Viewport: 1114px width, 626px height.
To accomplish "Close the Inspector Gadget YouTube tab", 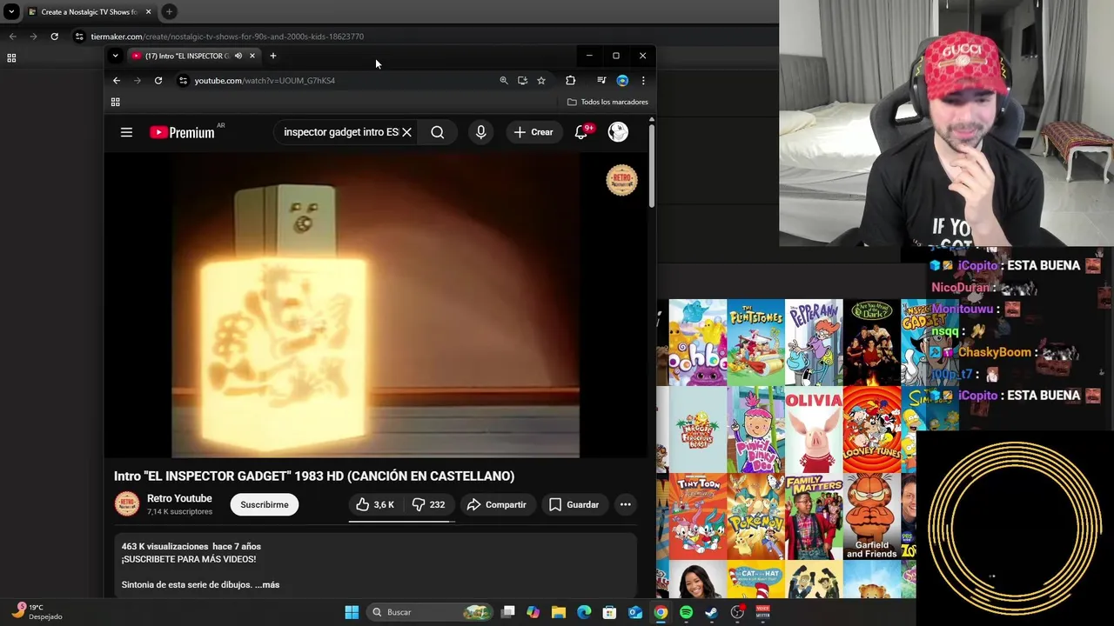I will coord(252,56).
